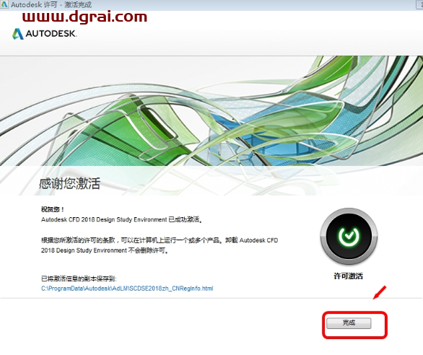Click the window title 'Autodesk 许可 - 激活完成'
Image resolution: width=423 pixels, height=355 pixels.
point(51,4)
